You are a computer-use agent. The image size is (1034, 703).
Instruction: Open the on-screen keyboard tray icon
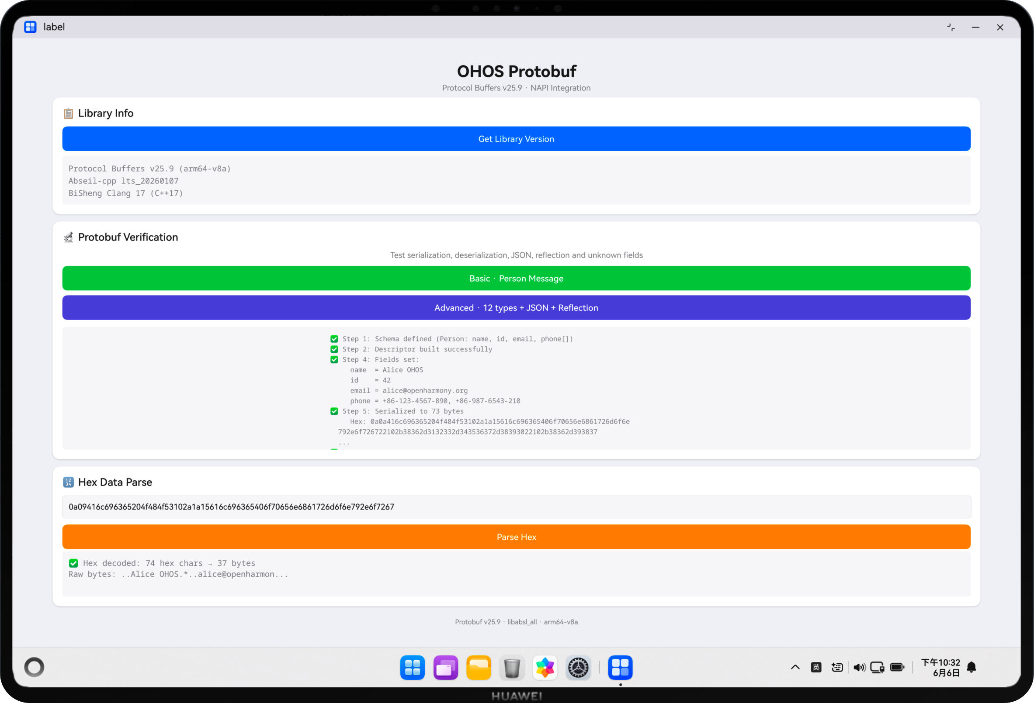click(837, 667)
